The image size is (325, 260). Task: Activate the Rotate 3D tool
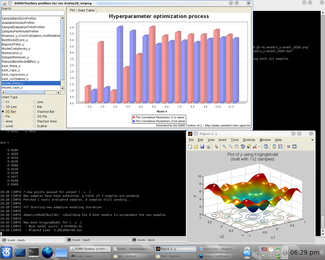pyautogui.click(x=243, y=147)
